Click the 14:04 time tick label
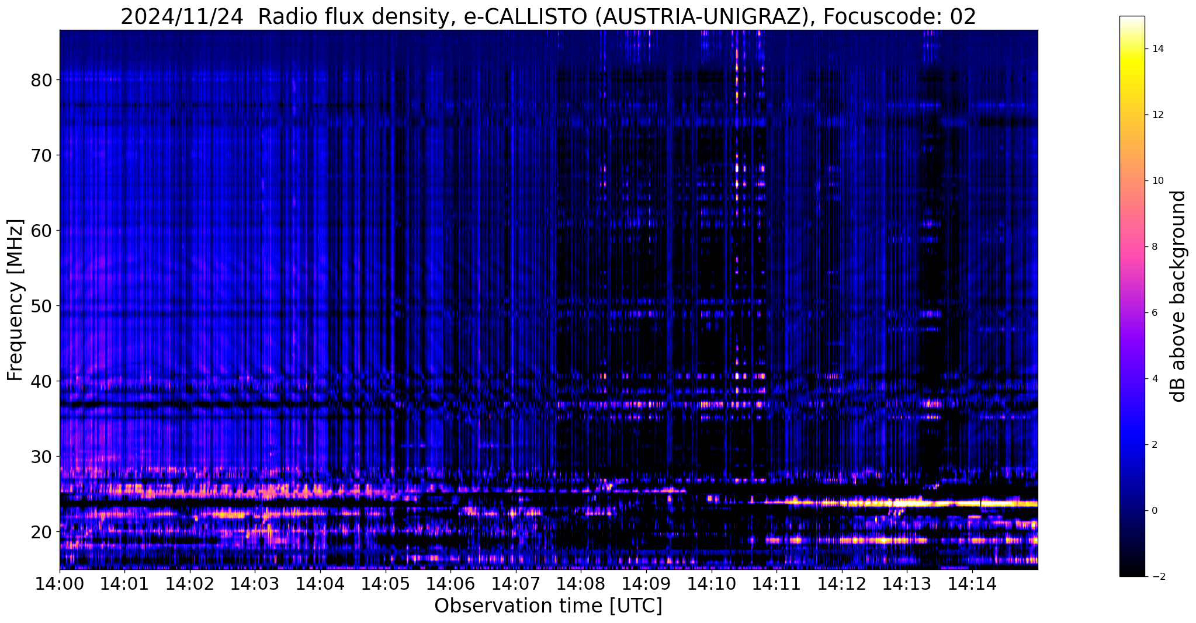The height and width of the screenshot is (623, 1196). (x=320, y=583)
